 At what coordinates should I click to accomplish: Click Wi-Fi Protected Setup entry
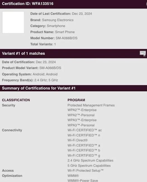[x=85, y=171]
